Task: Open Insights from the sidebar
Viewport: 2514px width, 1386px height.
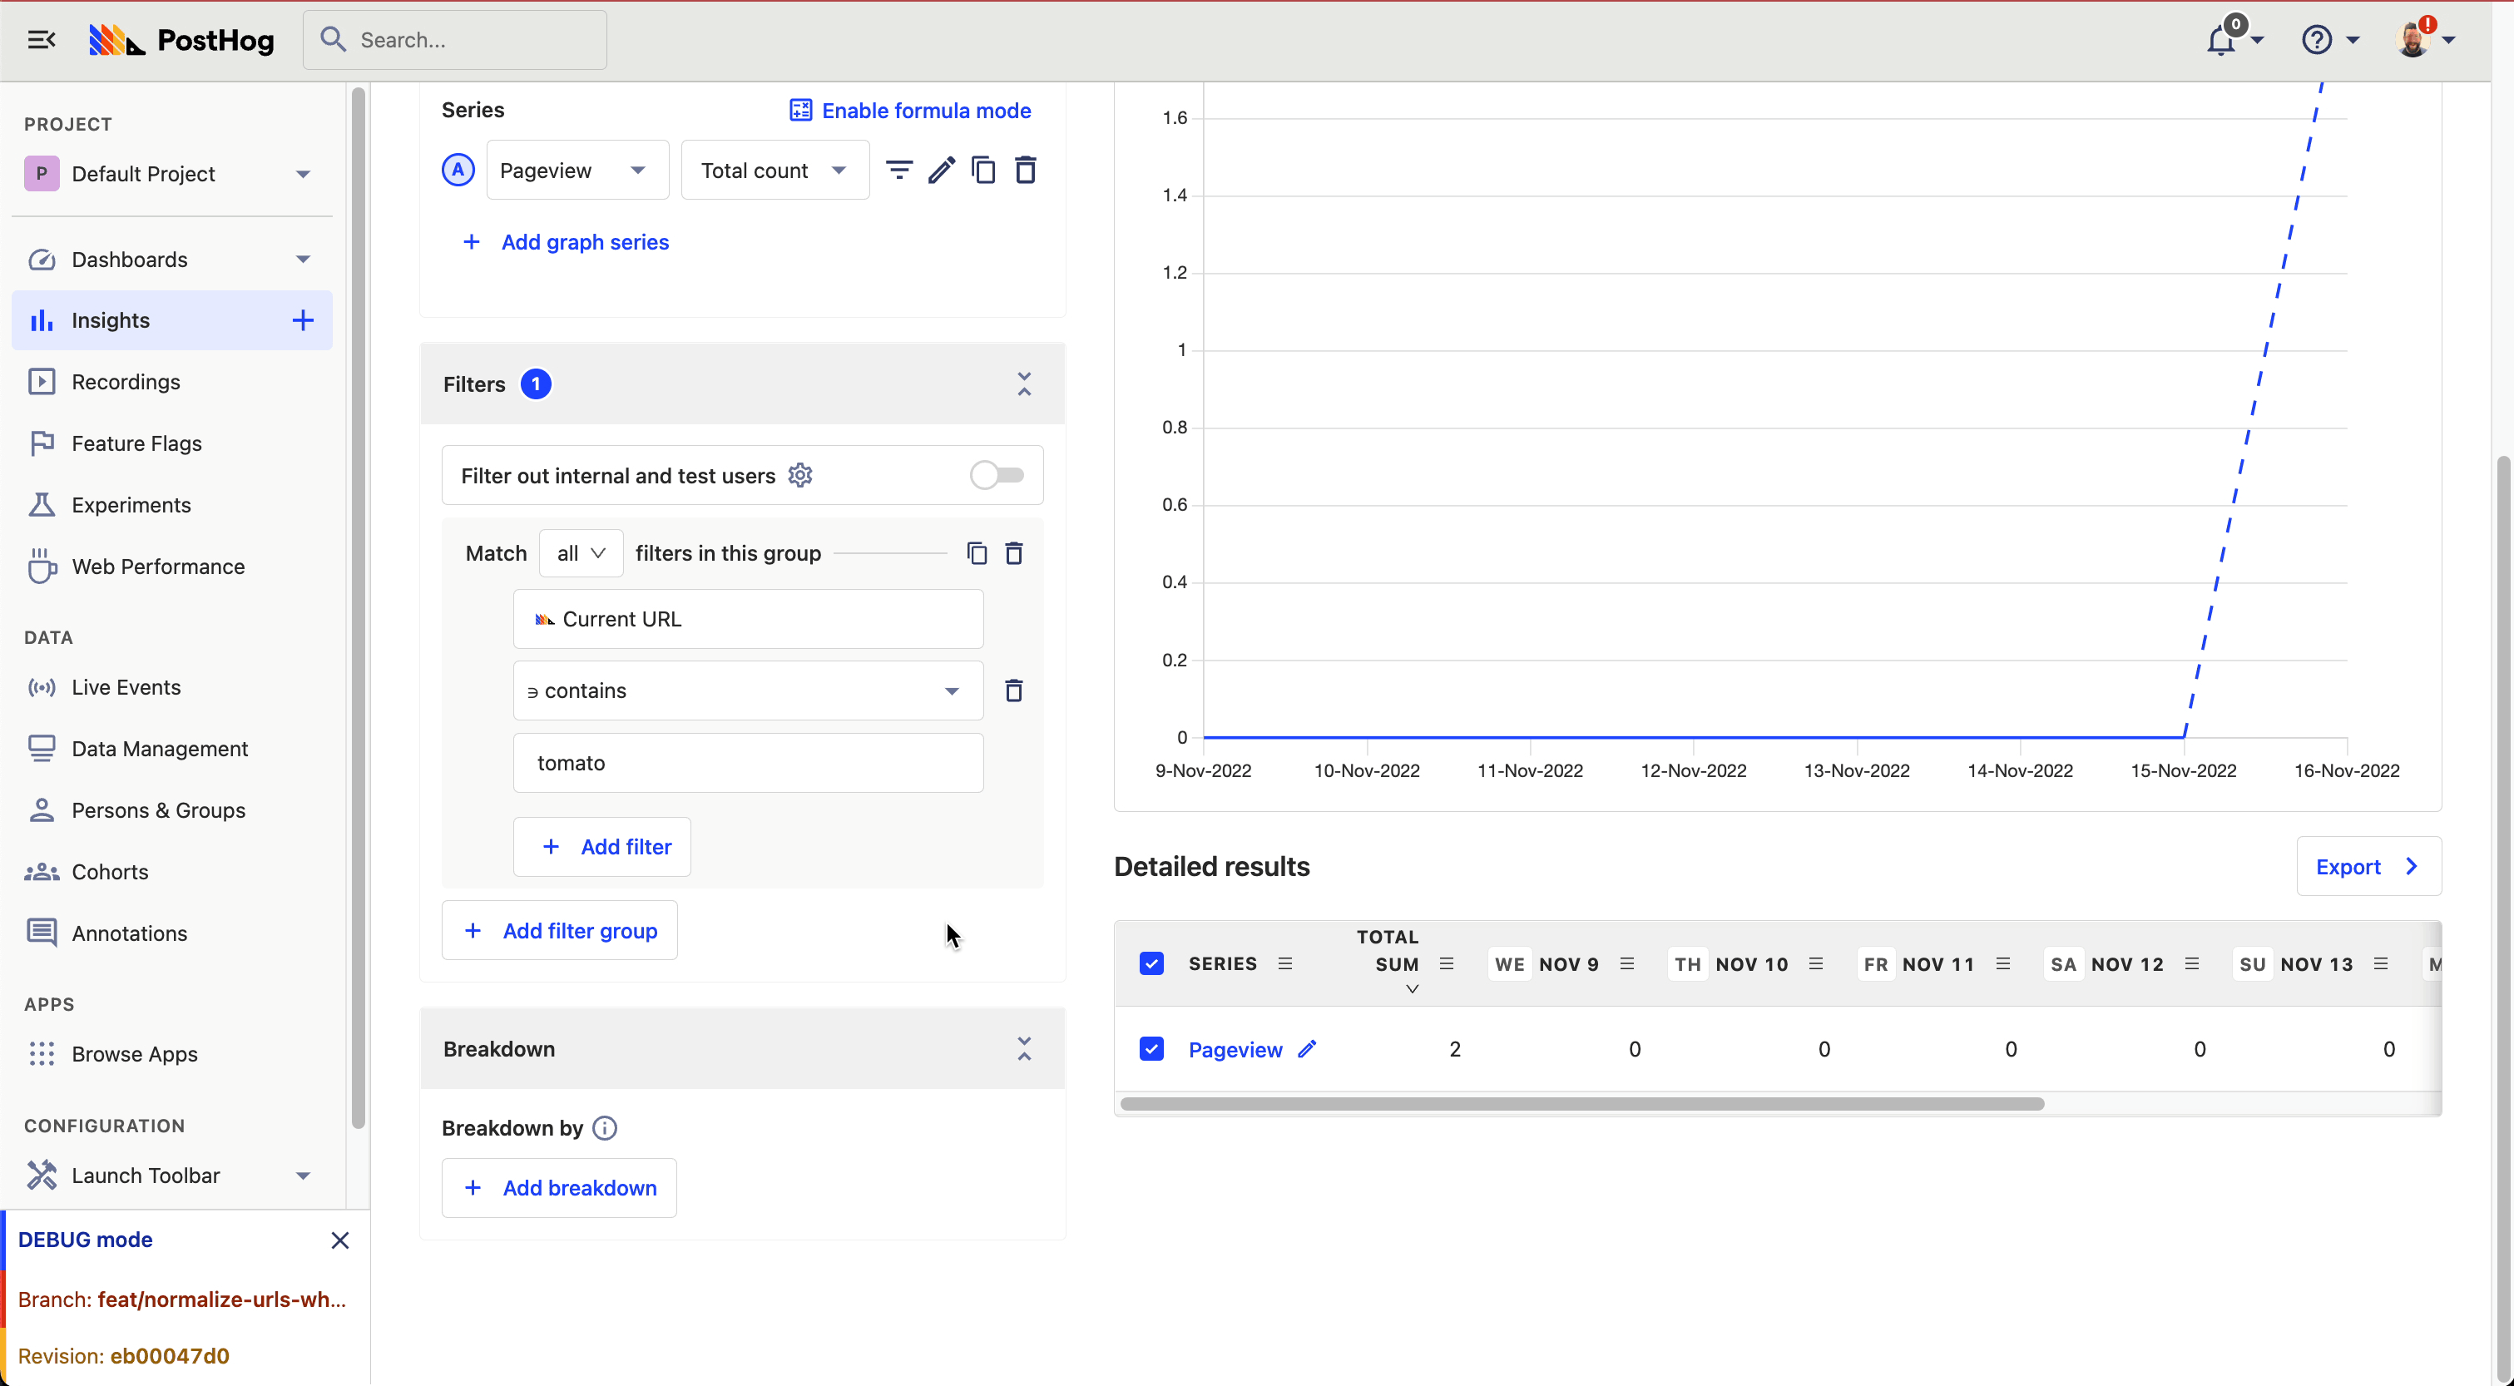Action: 111,320
